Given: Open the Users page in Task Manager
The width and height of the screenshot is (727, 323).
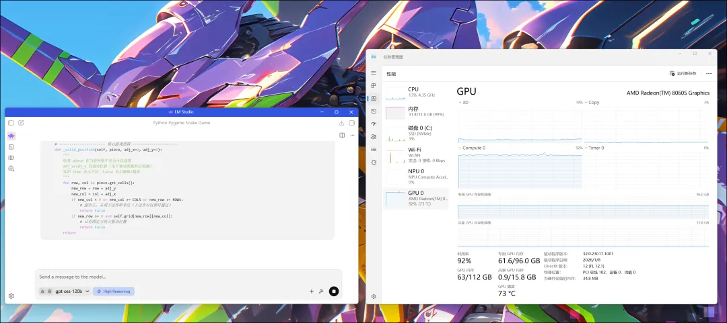Looking at the screenshot, I should pyautogui.click(x=374, y=136).
